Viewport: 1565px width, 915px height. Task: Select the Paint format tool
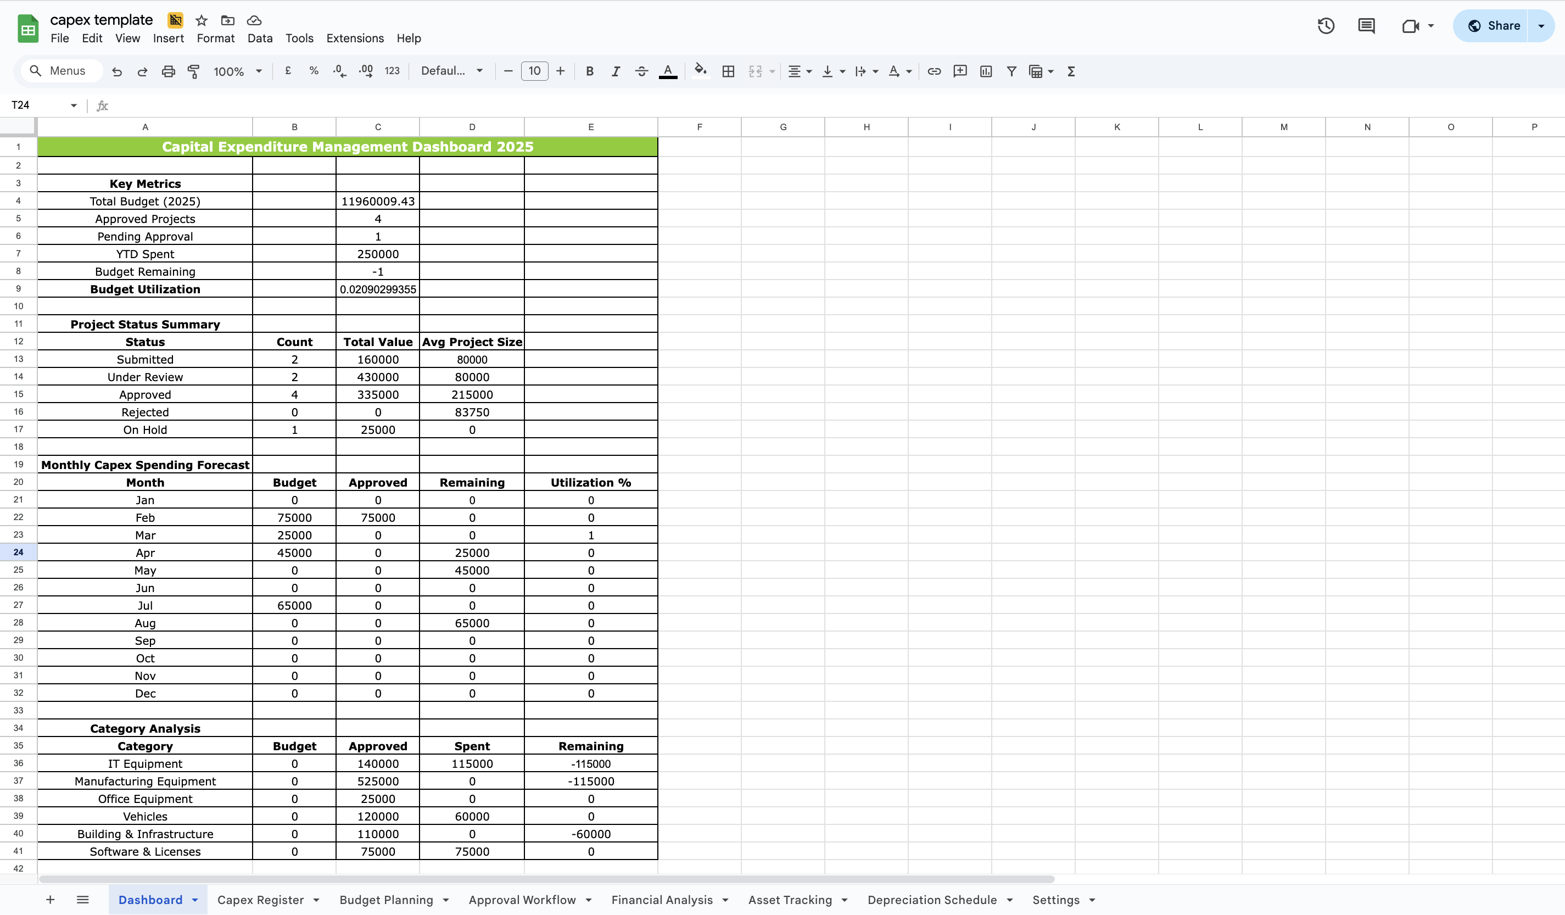(194, 71)
